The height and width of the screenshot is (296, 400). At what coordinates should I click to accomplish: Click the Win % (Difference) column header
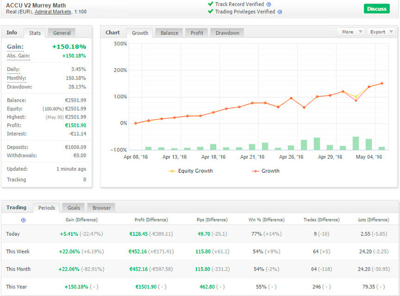click(266, 220)
